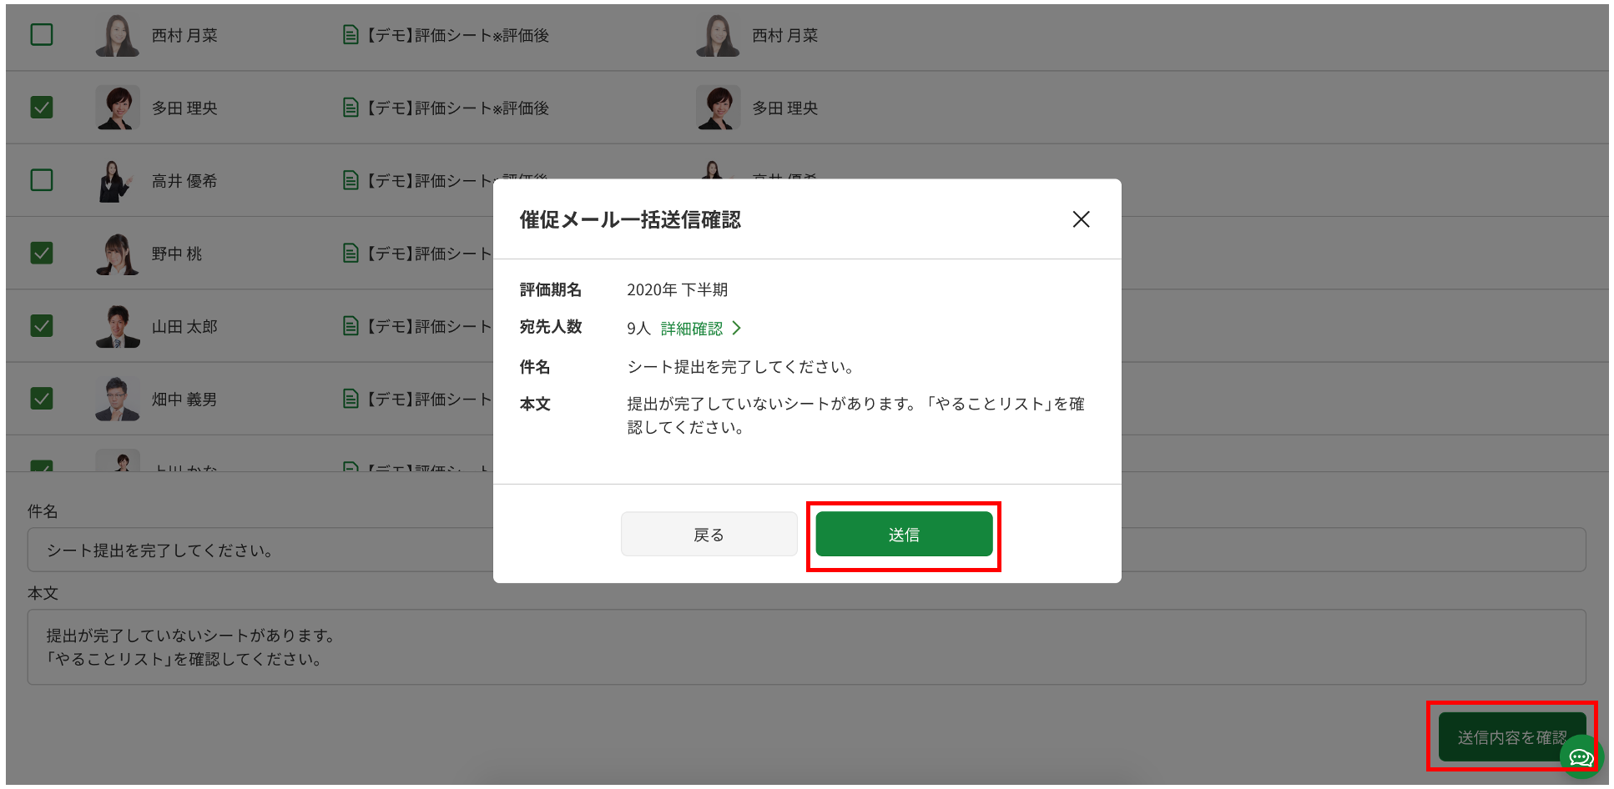Viewport: 1614px width, 789px height.
Task: Click evaluator avatar of 多田 理央 on right
Action: (x=719, y=108)
